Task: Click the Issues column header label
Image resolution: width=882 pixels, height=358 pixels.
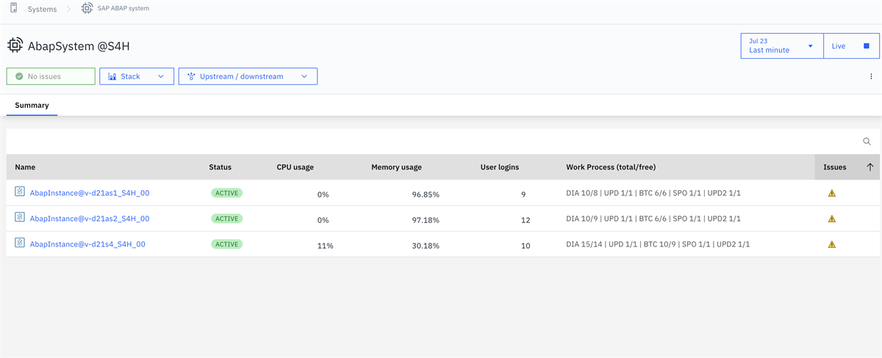Action: coord(834,167)
